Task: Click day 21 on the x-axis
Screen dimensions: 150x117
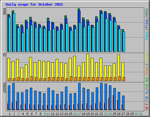Action: (97, 114)
